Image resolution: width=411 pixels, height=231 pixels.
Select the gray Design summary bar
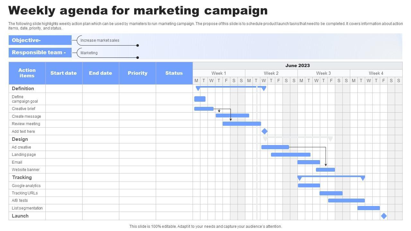pos(298,137)
